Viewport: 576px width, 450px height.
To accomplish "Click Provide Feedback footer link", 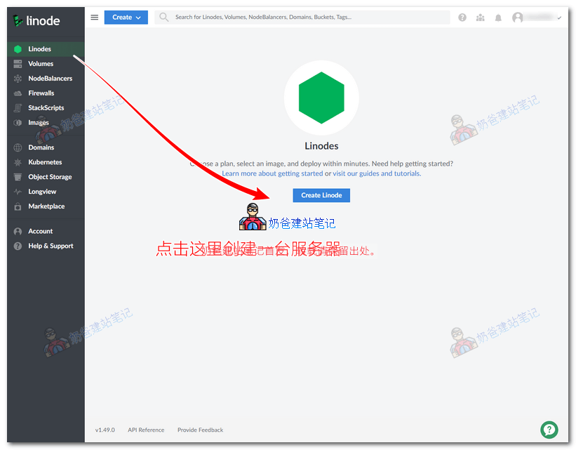I will click(200, 430).
